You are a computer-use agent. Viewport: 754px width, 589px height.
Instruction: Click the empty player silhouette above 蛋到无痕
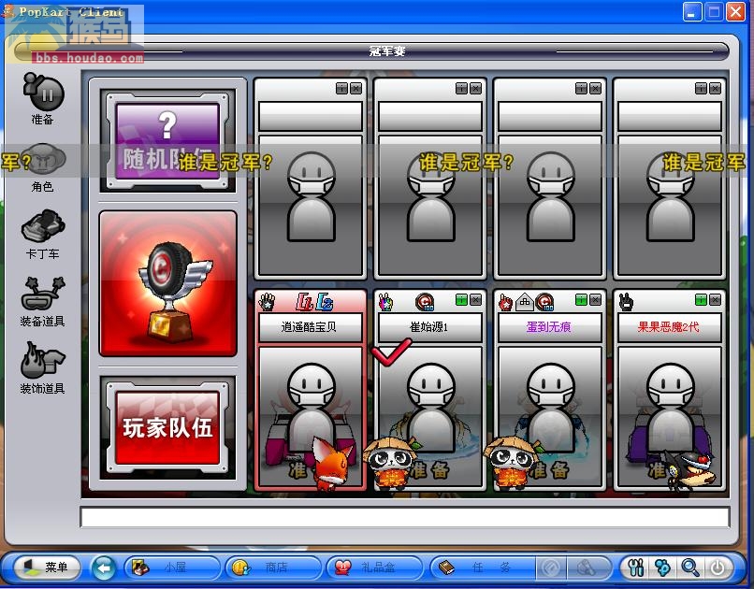(551, 197)
